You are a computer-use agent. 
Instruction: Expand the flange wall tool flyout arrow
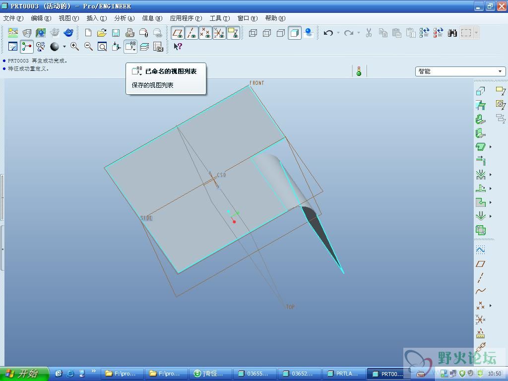coord(491,147)
